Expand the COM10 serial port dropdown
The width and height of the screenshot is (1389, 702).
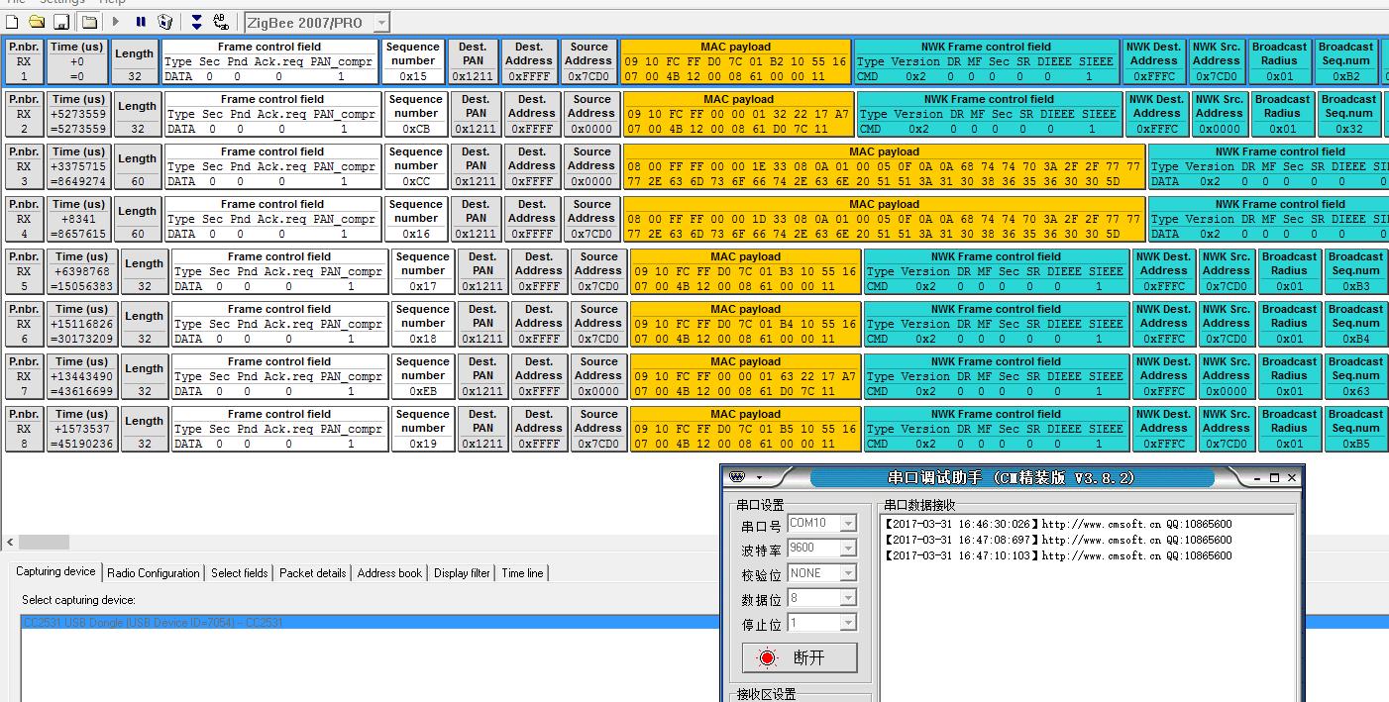pyautogui.click(x=848, y=523)
